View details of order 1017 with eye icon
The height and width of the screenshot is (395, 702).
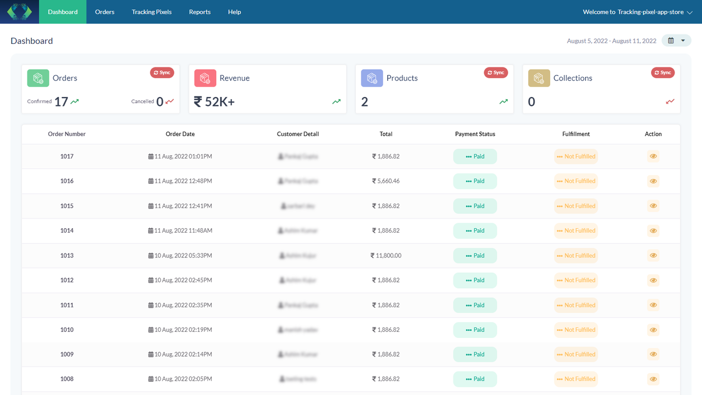[x=653, y=156]
